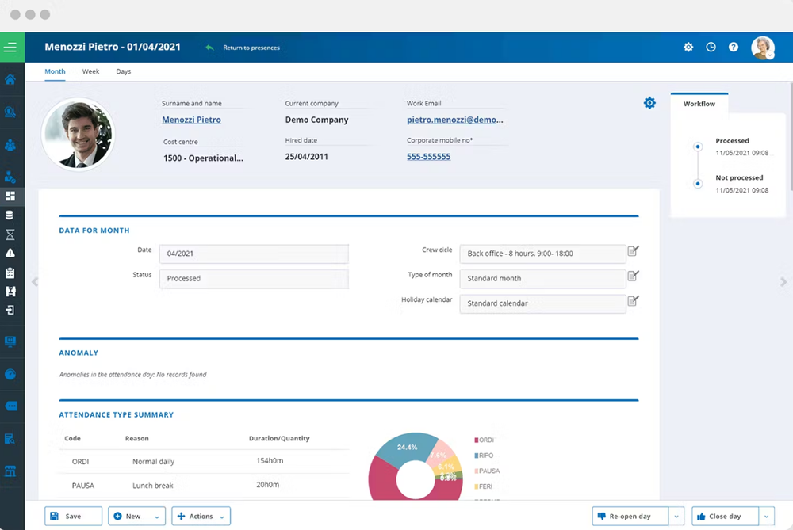This screenshot has width=793, height=530.
Task: Go to previous record with left arrow
Action: pos(34,282)
